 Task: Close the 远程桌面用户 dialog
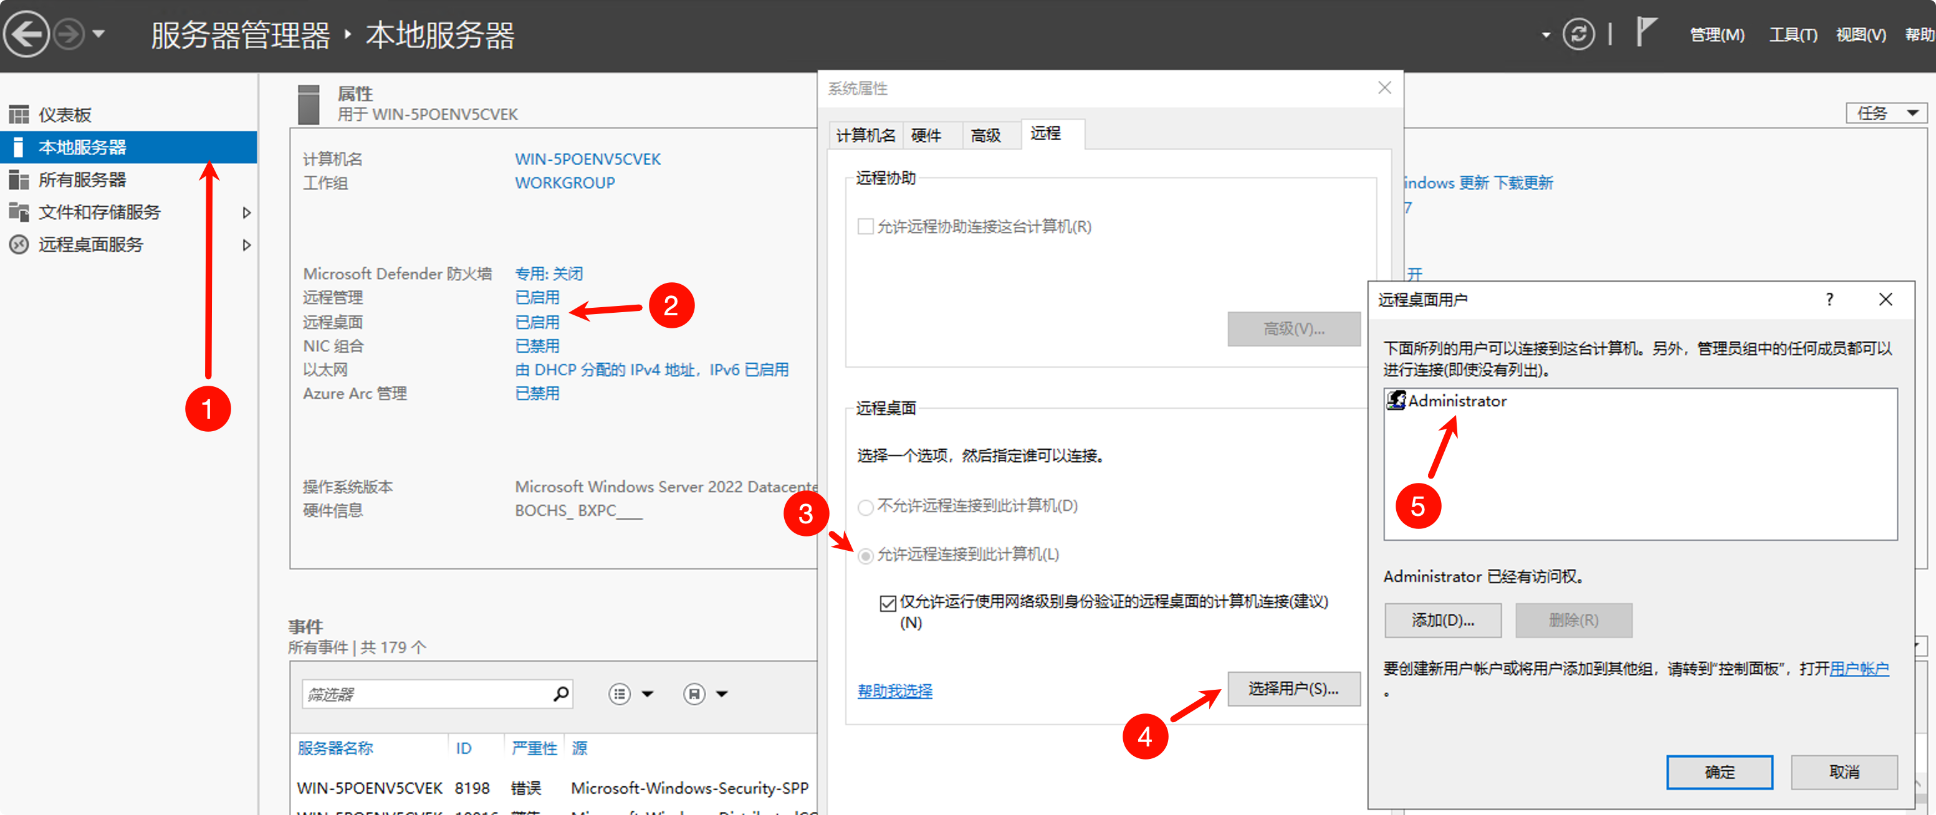click(1885, 299)
